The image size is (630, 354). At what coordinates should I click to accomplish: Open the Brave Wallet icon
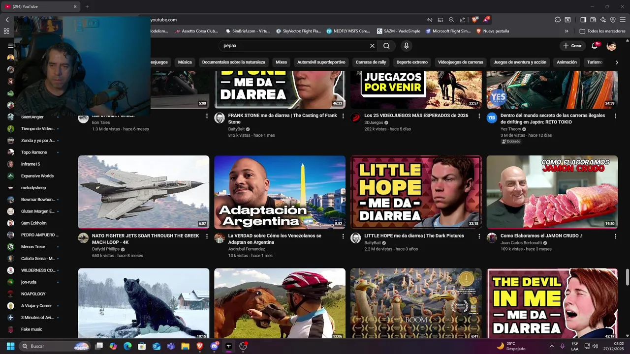pyautogui.click(x=593, y=20)
